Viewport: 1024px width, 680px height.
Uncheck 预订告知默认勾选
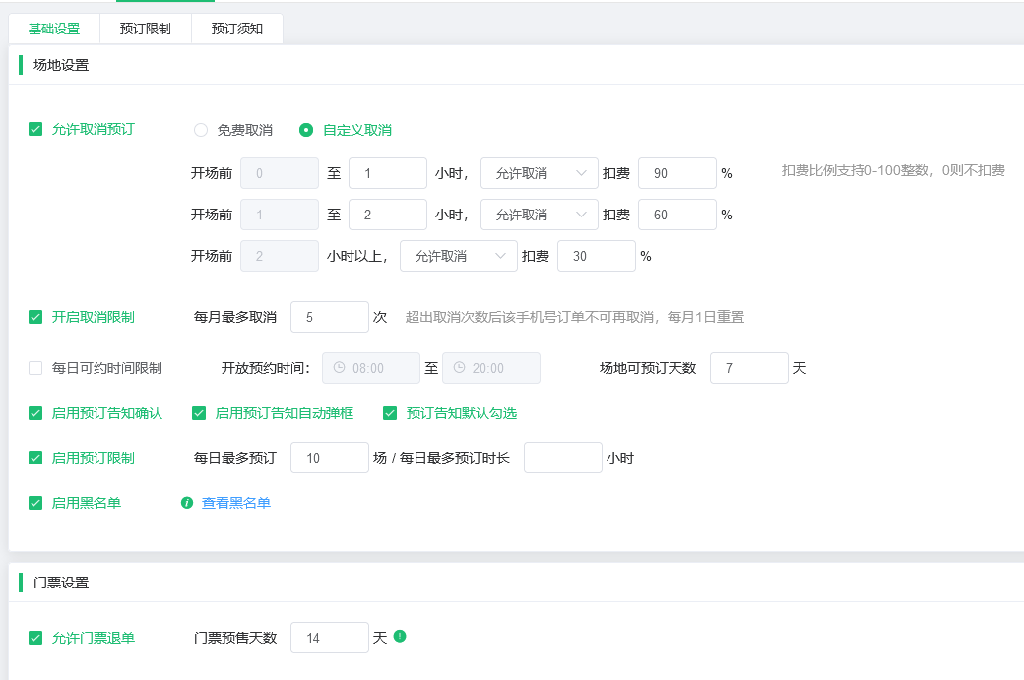390,413
